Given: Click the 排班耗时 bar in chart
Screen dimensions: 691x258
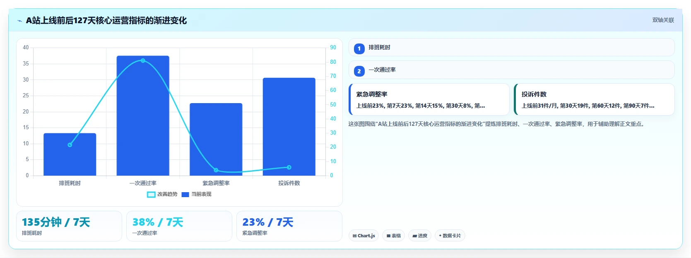Looking at the screenshot, I should click(x=70, y=154).
